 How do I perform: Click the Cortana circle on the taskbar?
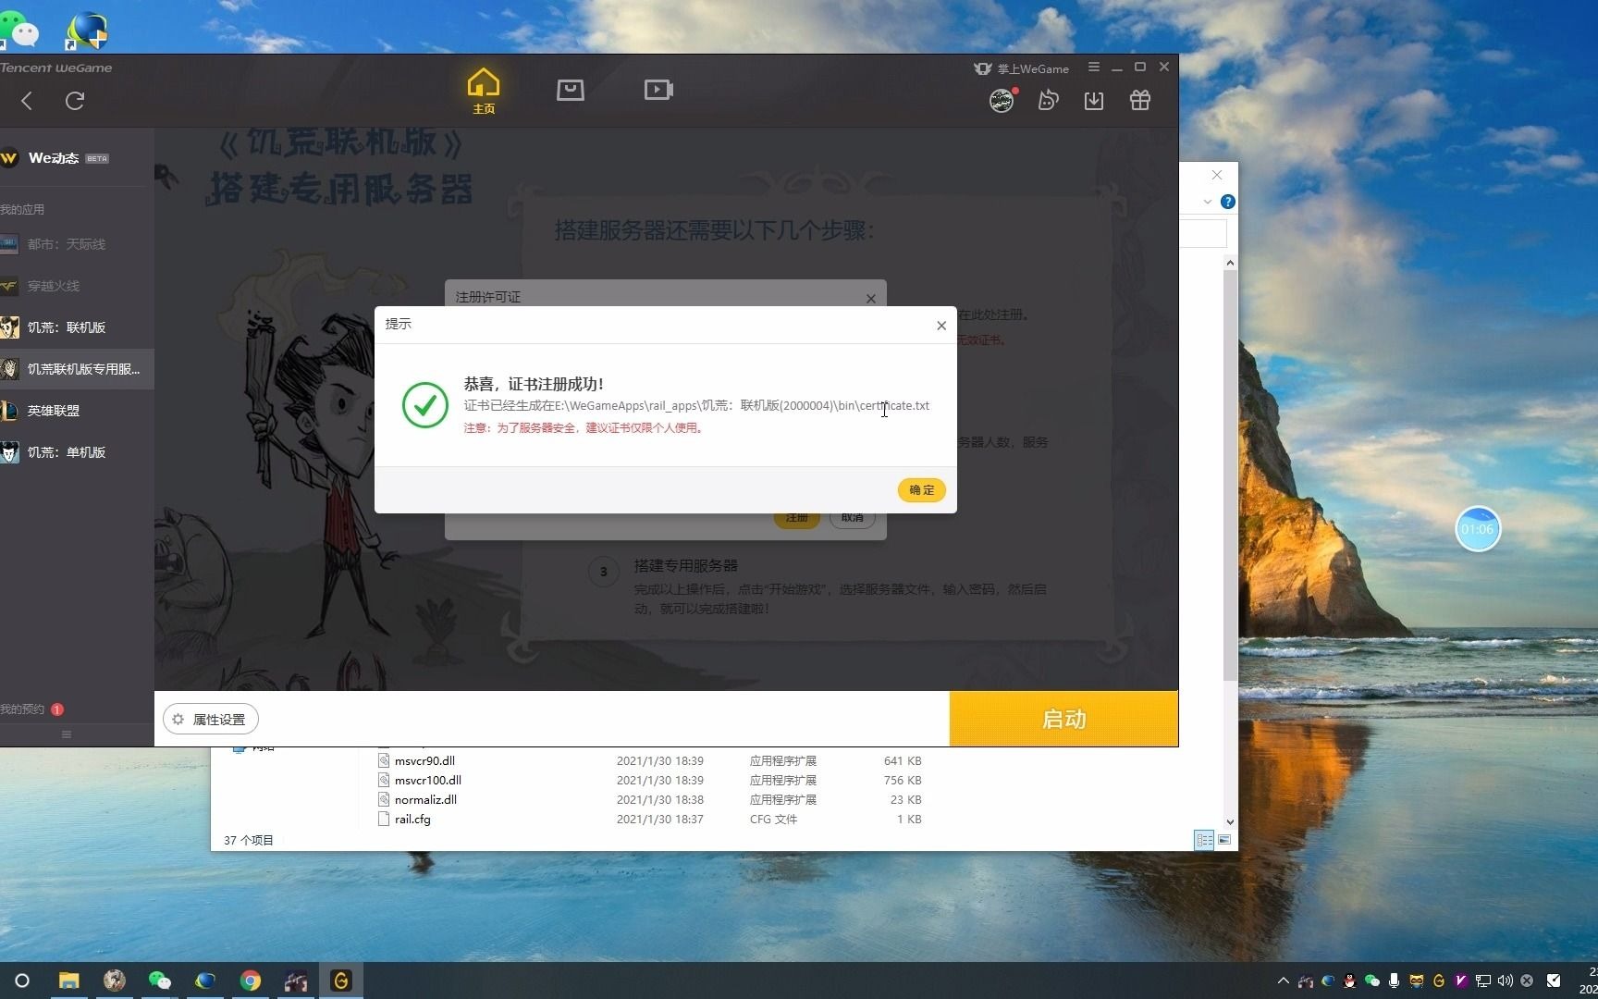tap(22, 980)
